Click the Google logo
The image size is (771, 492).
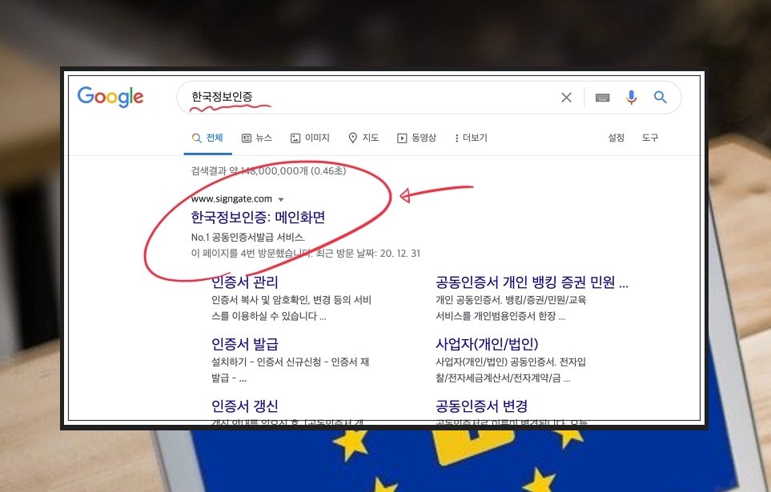(110, 97)
